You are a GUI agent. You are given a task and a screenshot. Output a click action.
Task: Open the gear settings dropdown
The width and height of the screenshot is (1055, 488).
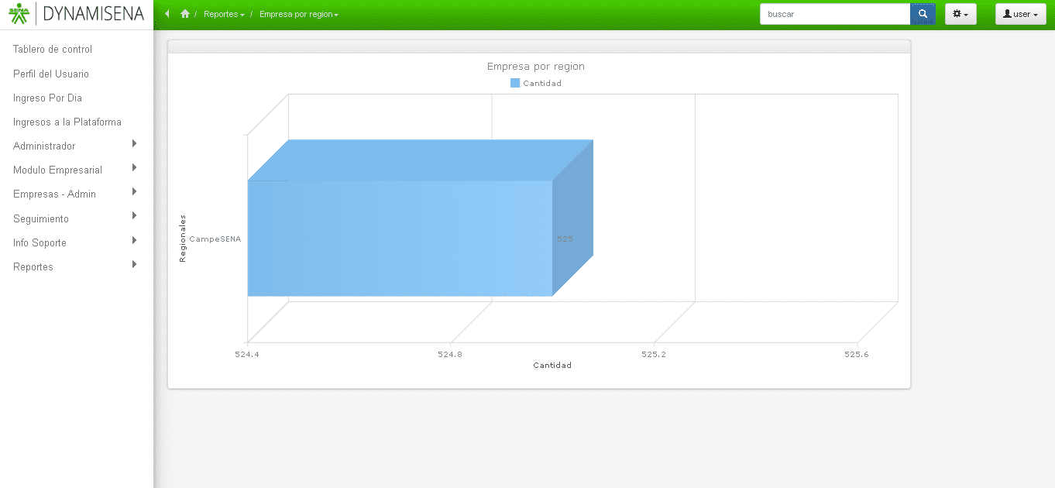960,14
